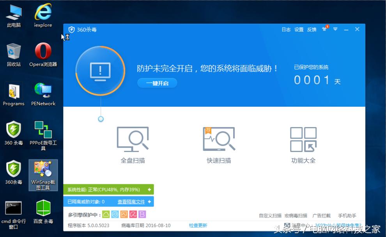Toggle the green ring 360 engine icon
This screenshot has width=386, height=237.
pos(115,214)
